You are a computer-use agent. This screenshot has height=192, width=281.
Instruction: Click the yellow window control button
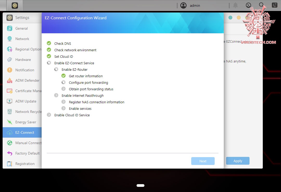(x=239, y=17)
